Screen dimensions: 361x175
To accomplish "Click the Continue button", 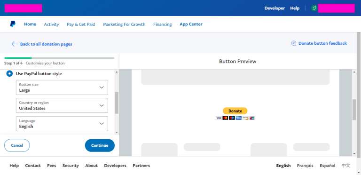I will click(100, 145).
